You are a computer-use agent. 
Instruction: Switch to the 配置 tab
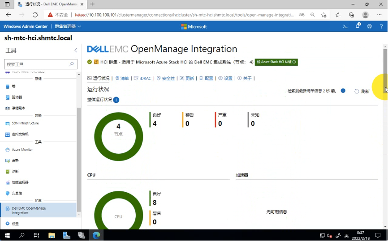[206, 78]
